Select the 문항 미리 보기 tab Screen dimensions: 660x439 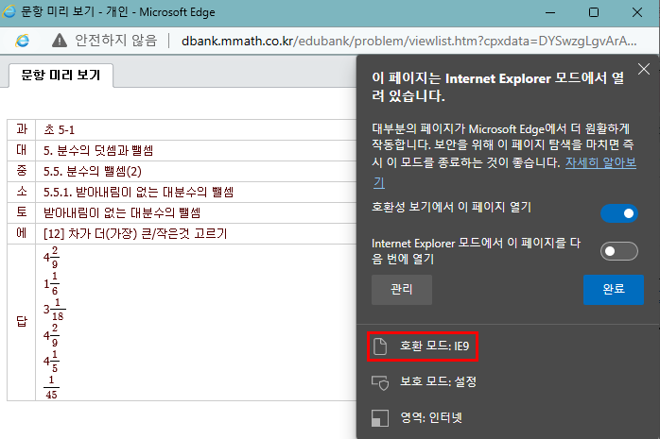pos(61,76)
